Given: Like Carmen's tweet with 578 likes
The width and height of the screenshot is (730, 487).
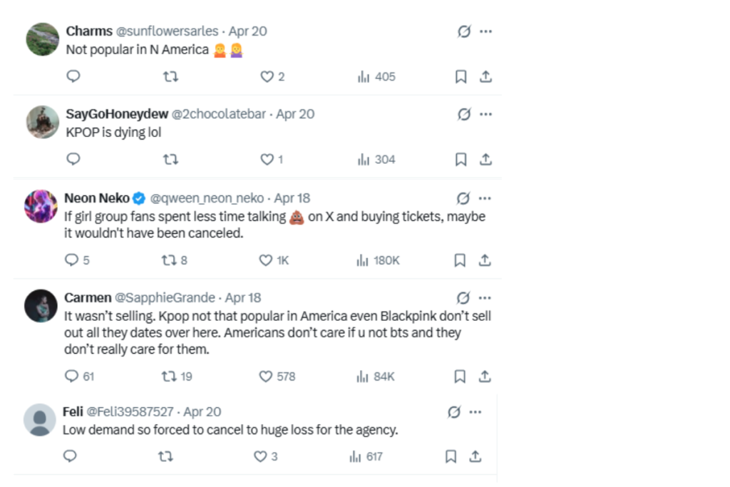Looking at the screenshot, I should coord(265,376).
